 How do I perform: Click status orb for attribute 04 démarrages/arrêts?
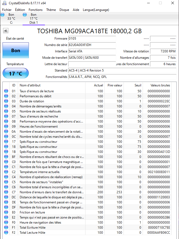(6, 106)
